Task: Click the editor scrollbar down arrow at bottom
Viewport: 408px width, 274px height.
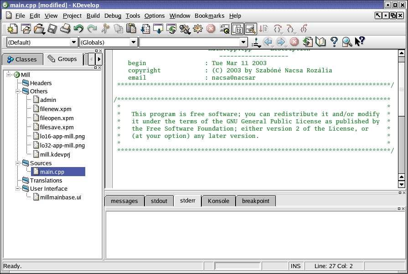Action: click(402, 184)
